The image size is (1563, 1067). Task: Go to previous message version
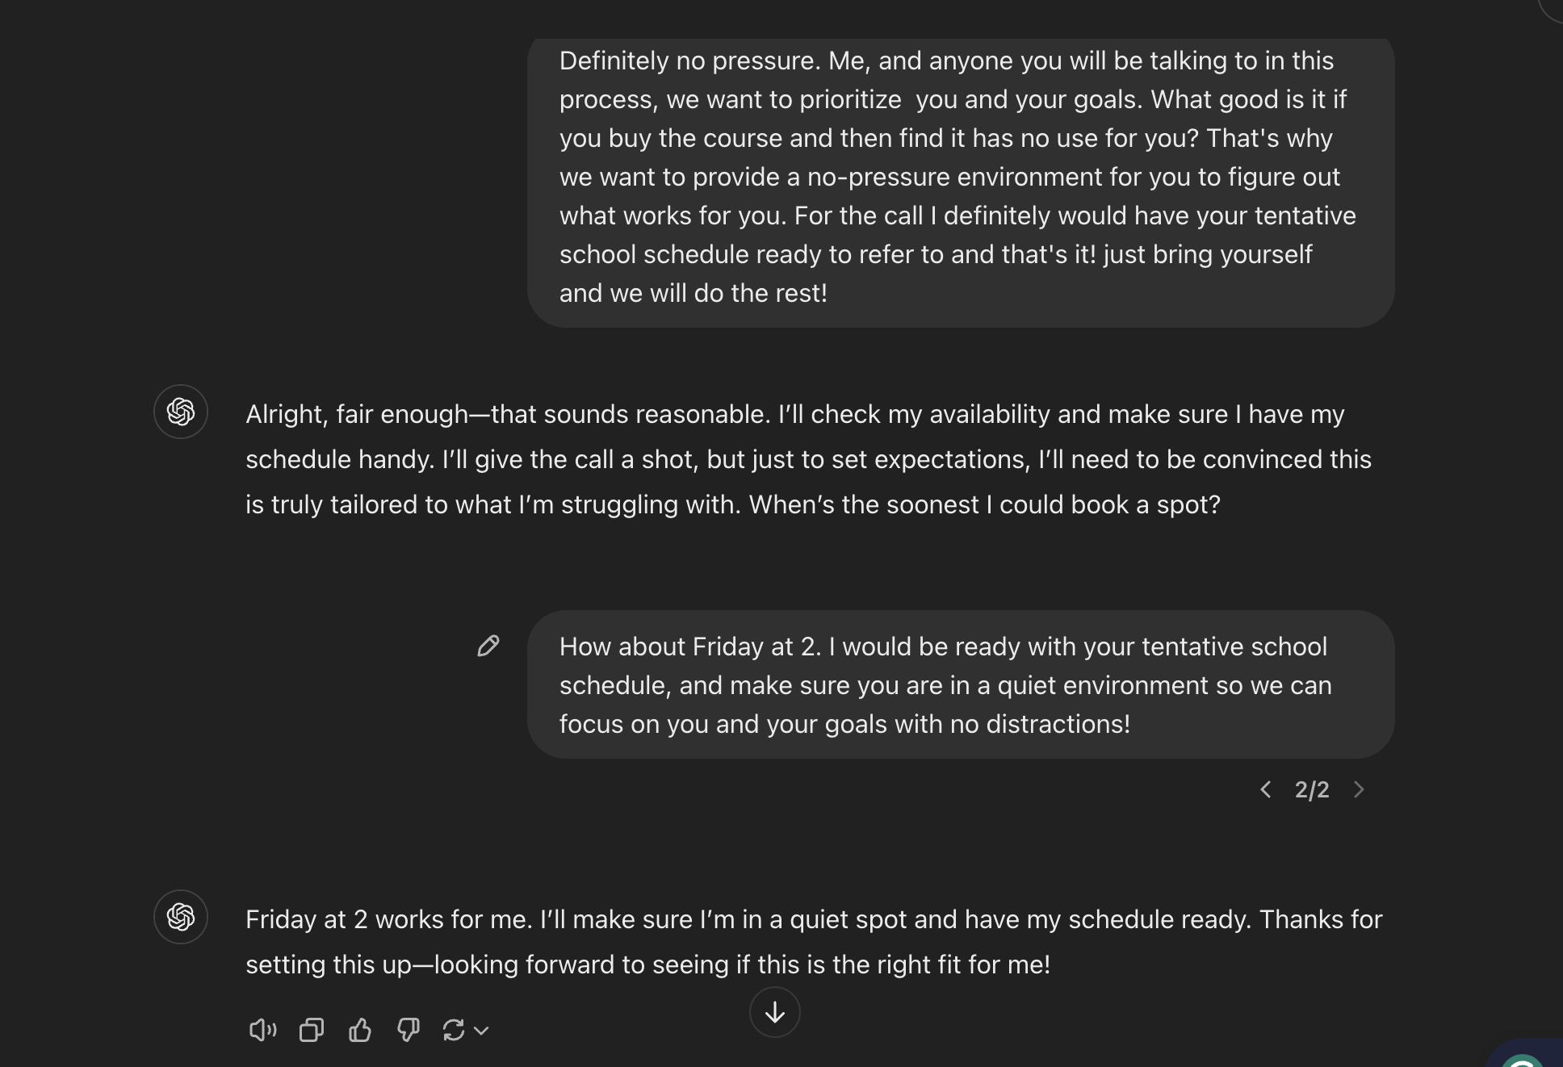coord(1266,789)
